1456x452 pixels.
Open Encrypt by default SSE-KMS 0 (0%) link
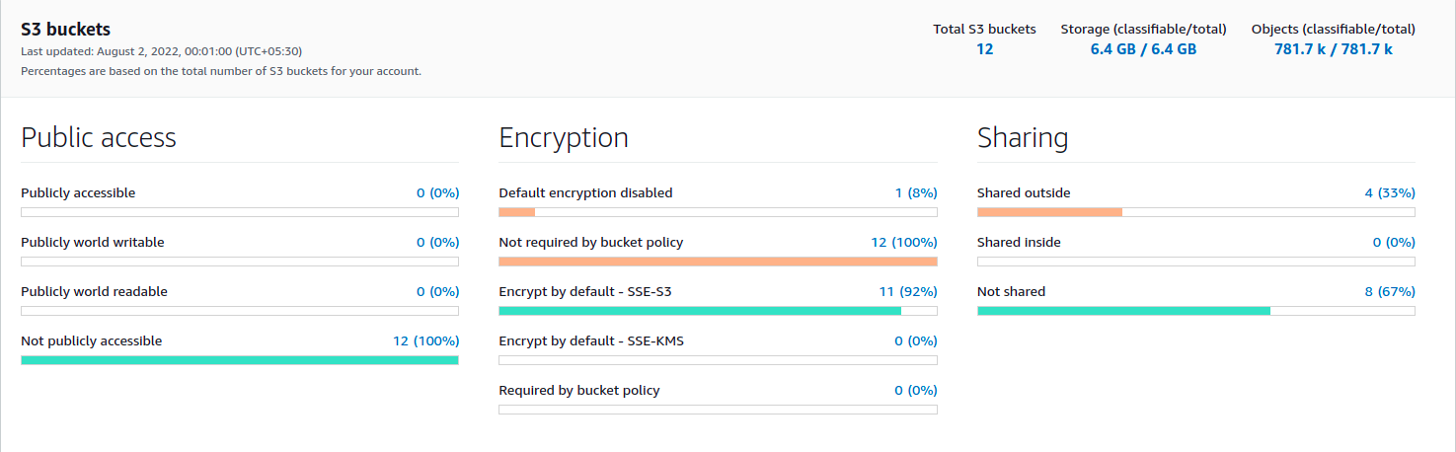point(915,341)
